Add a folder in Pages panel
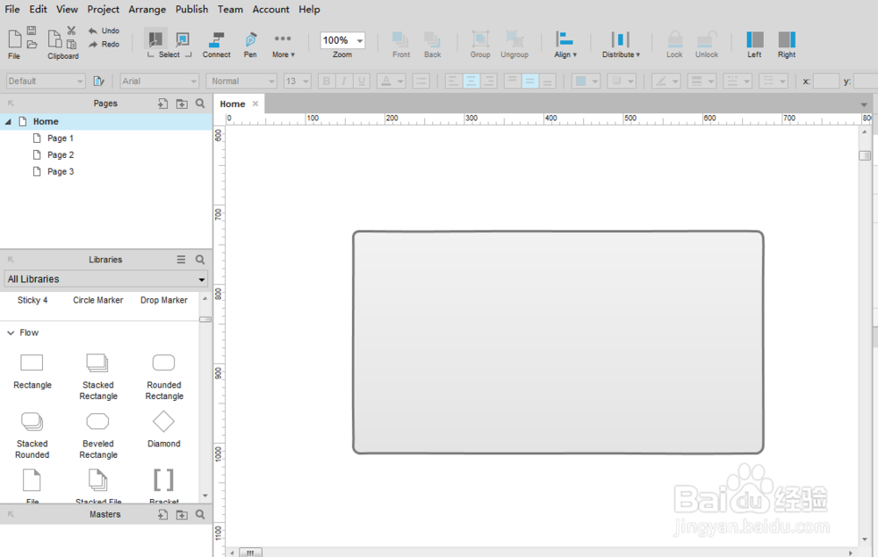Viewport: 878px width, 557px height. [x=182, y=104]
